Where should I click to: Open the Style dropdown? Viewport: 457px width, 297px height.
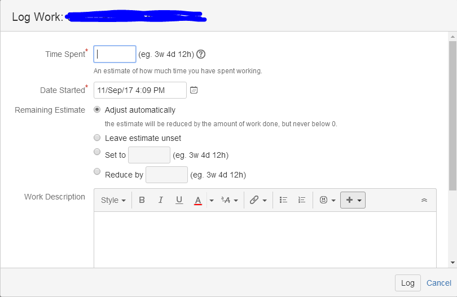coord(113,200)
